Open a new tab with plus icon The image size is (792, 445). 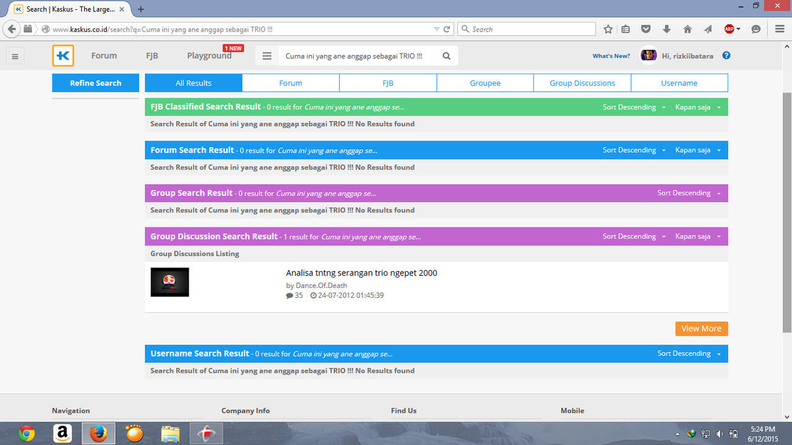pyautogui.click(x=141, y=9)
